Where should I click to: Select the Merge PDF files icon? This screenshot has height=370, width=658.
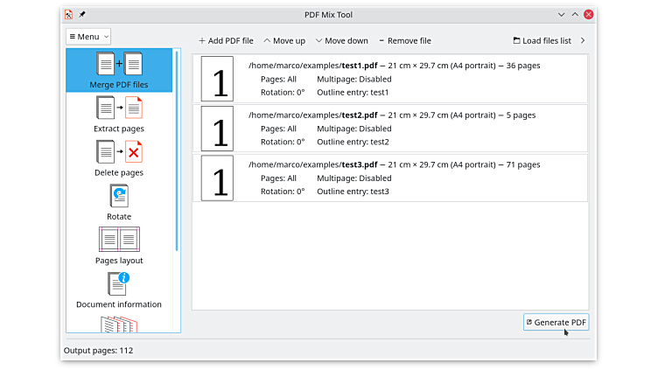point(119,65)
